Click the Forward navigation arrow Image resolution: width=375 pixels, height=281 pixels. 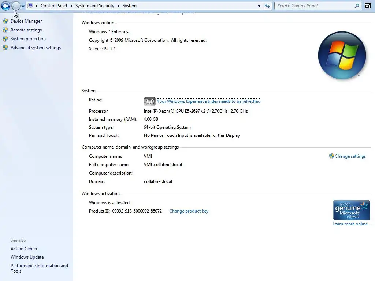pos(16,6)
